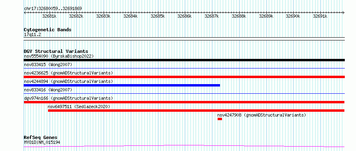Screen dimensions: 356x151
Task: Click the 32686k ruler position
Action: [184, 16]
